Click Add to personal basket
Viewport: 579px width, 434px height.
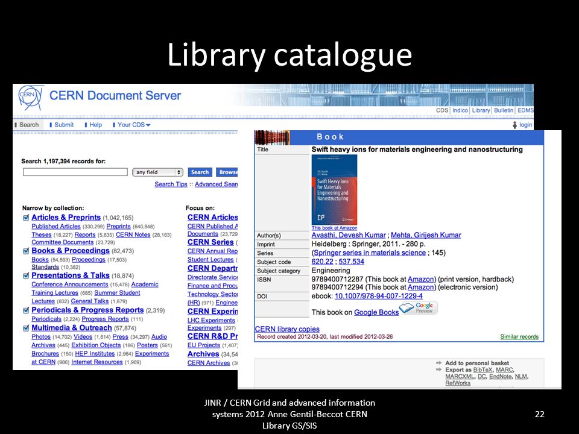pos(476,363)
